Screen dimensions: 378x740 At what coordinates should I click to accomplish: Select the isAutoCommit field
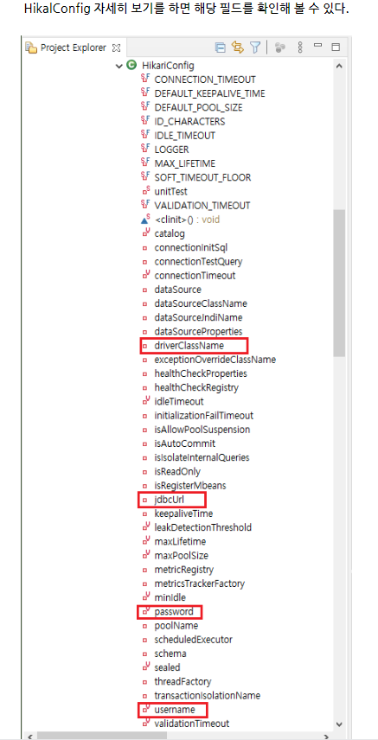point(185,443)
